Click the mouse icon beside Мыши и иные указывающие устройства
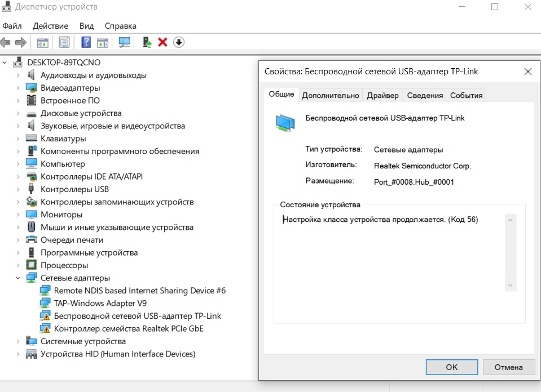 (x=32, y=226)
